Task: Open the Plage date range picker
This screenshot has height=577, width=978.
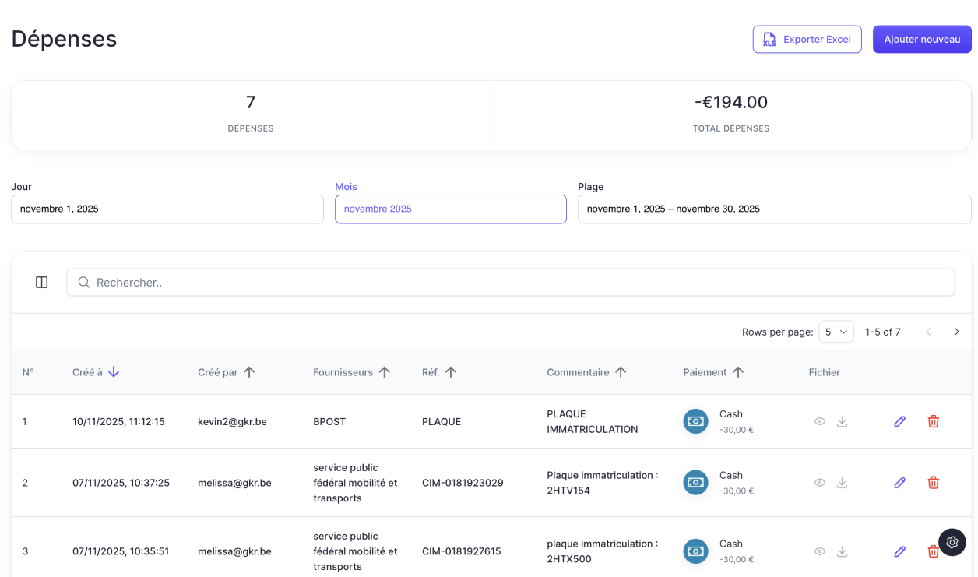Action: coord(773,209)
